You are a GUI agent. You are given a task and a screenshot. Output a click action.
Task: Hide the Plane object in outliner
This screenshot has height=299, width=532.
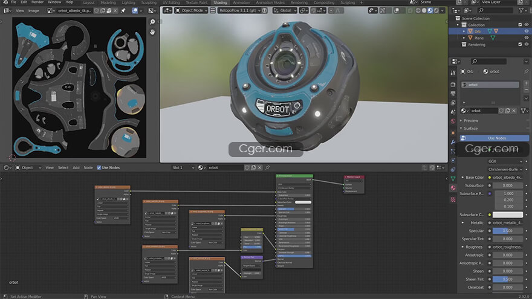coord(526,38)
